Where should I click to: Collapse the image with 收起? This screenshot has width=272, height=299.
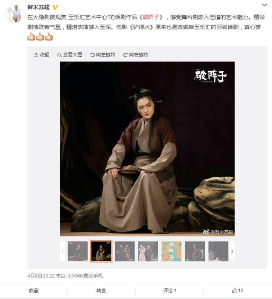(x=42, y=55)
